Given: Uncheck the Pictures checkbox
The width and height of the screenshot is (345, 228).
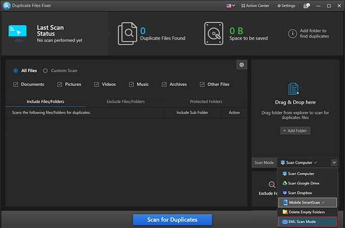Looking at the screenshot, I should [59, 85].
